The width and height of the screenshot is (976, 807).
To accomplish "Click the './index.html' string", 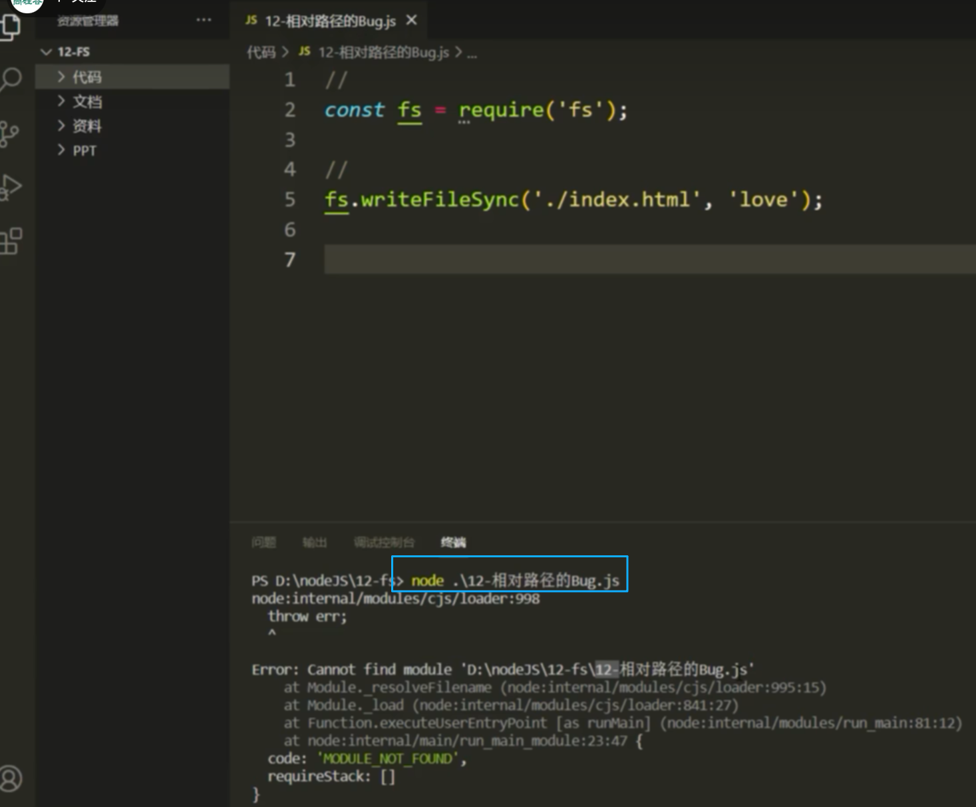I will (x=617, y=200).
